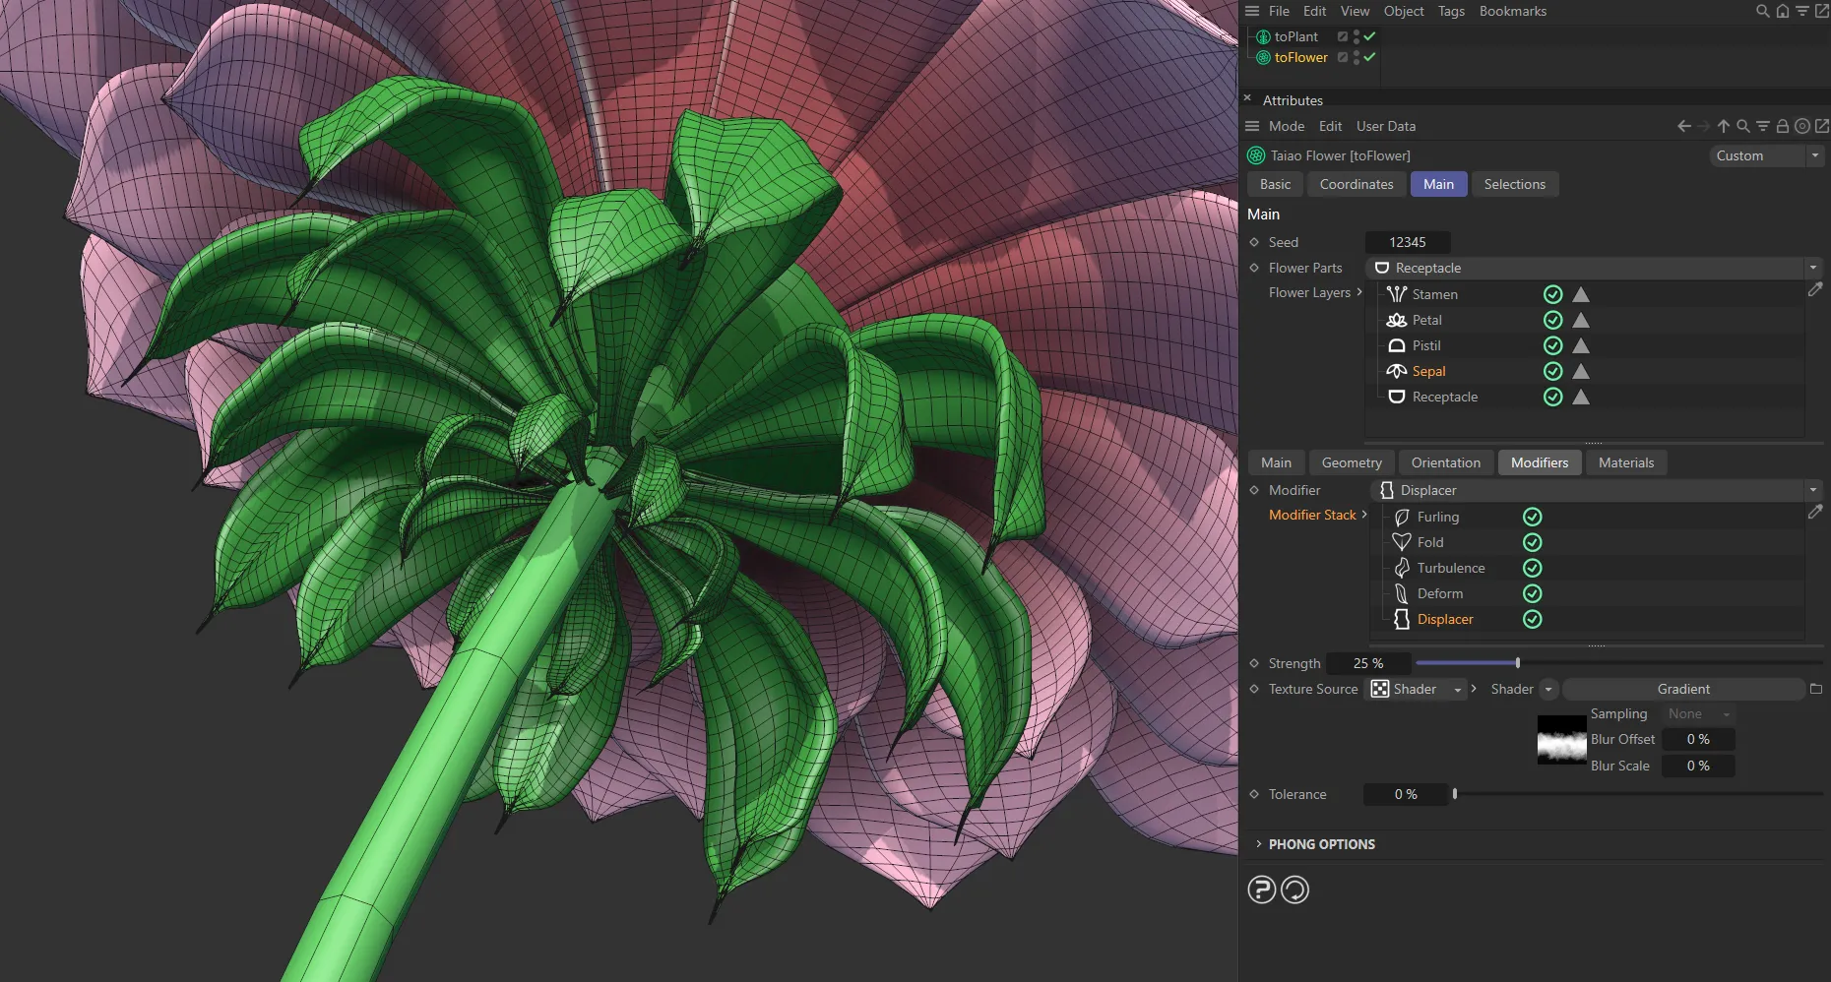Open search in the Attributes toolbar

[1743, 126]
